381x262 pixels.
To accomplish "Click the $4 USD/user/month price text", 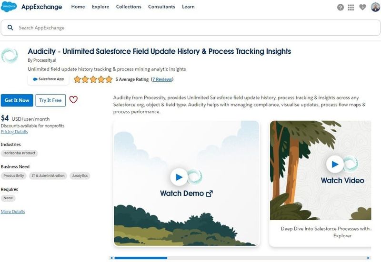I will pyautogui.click(x=25, y=118).
